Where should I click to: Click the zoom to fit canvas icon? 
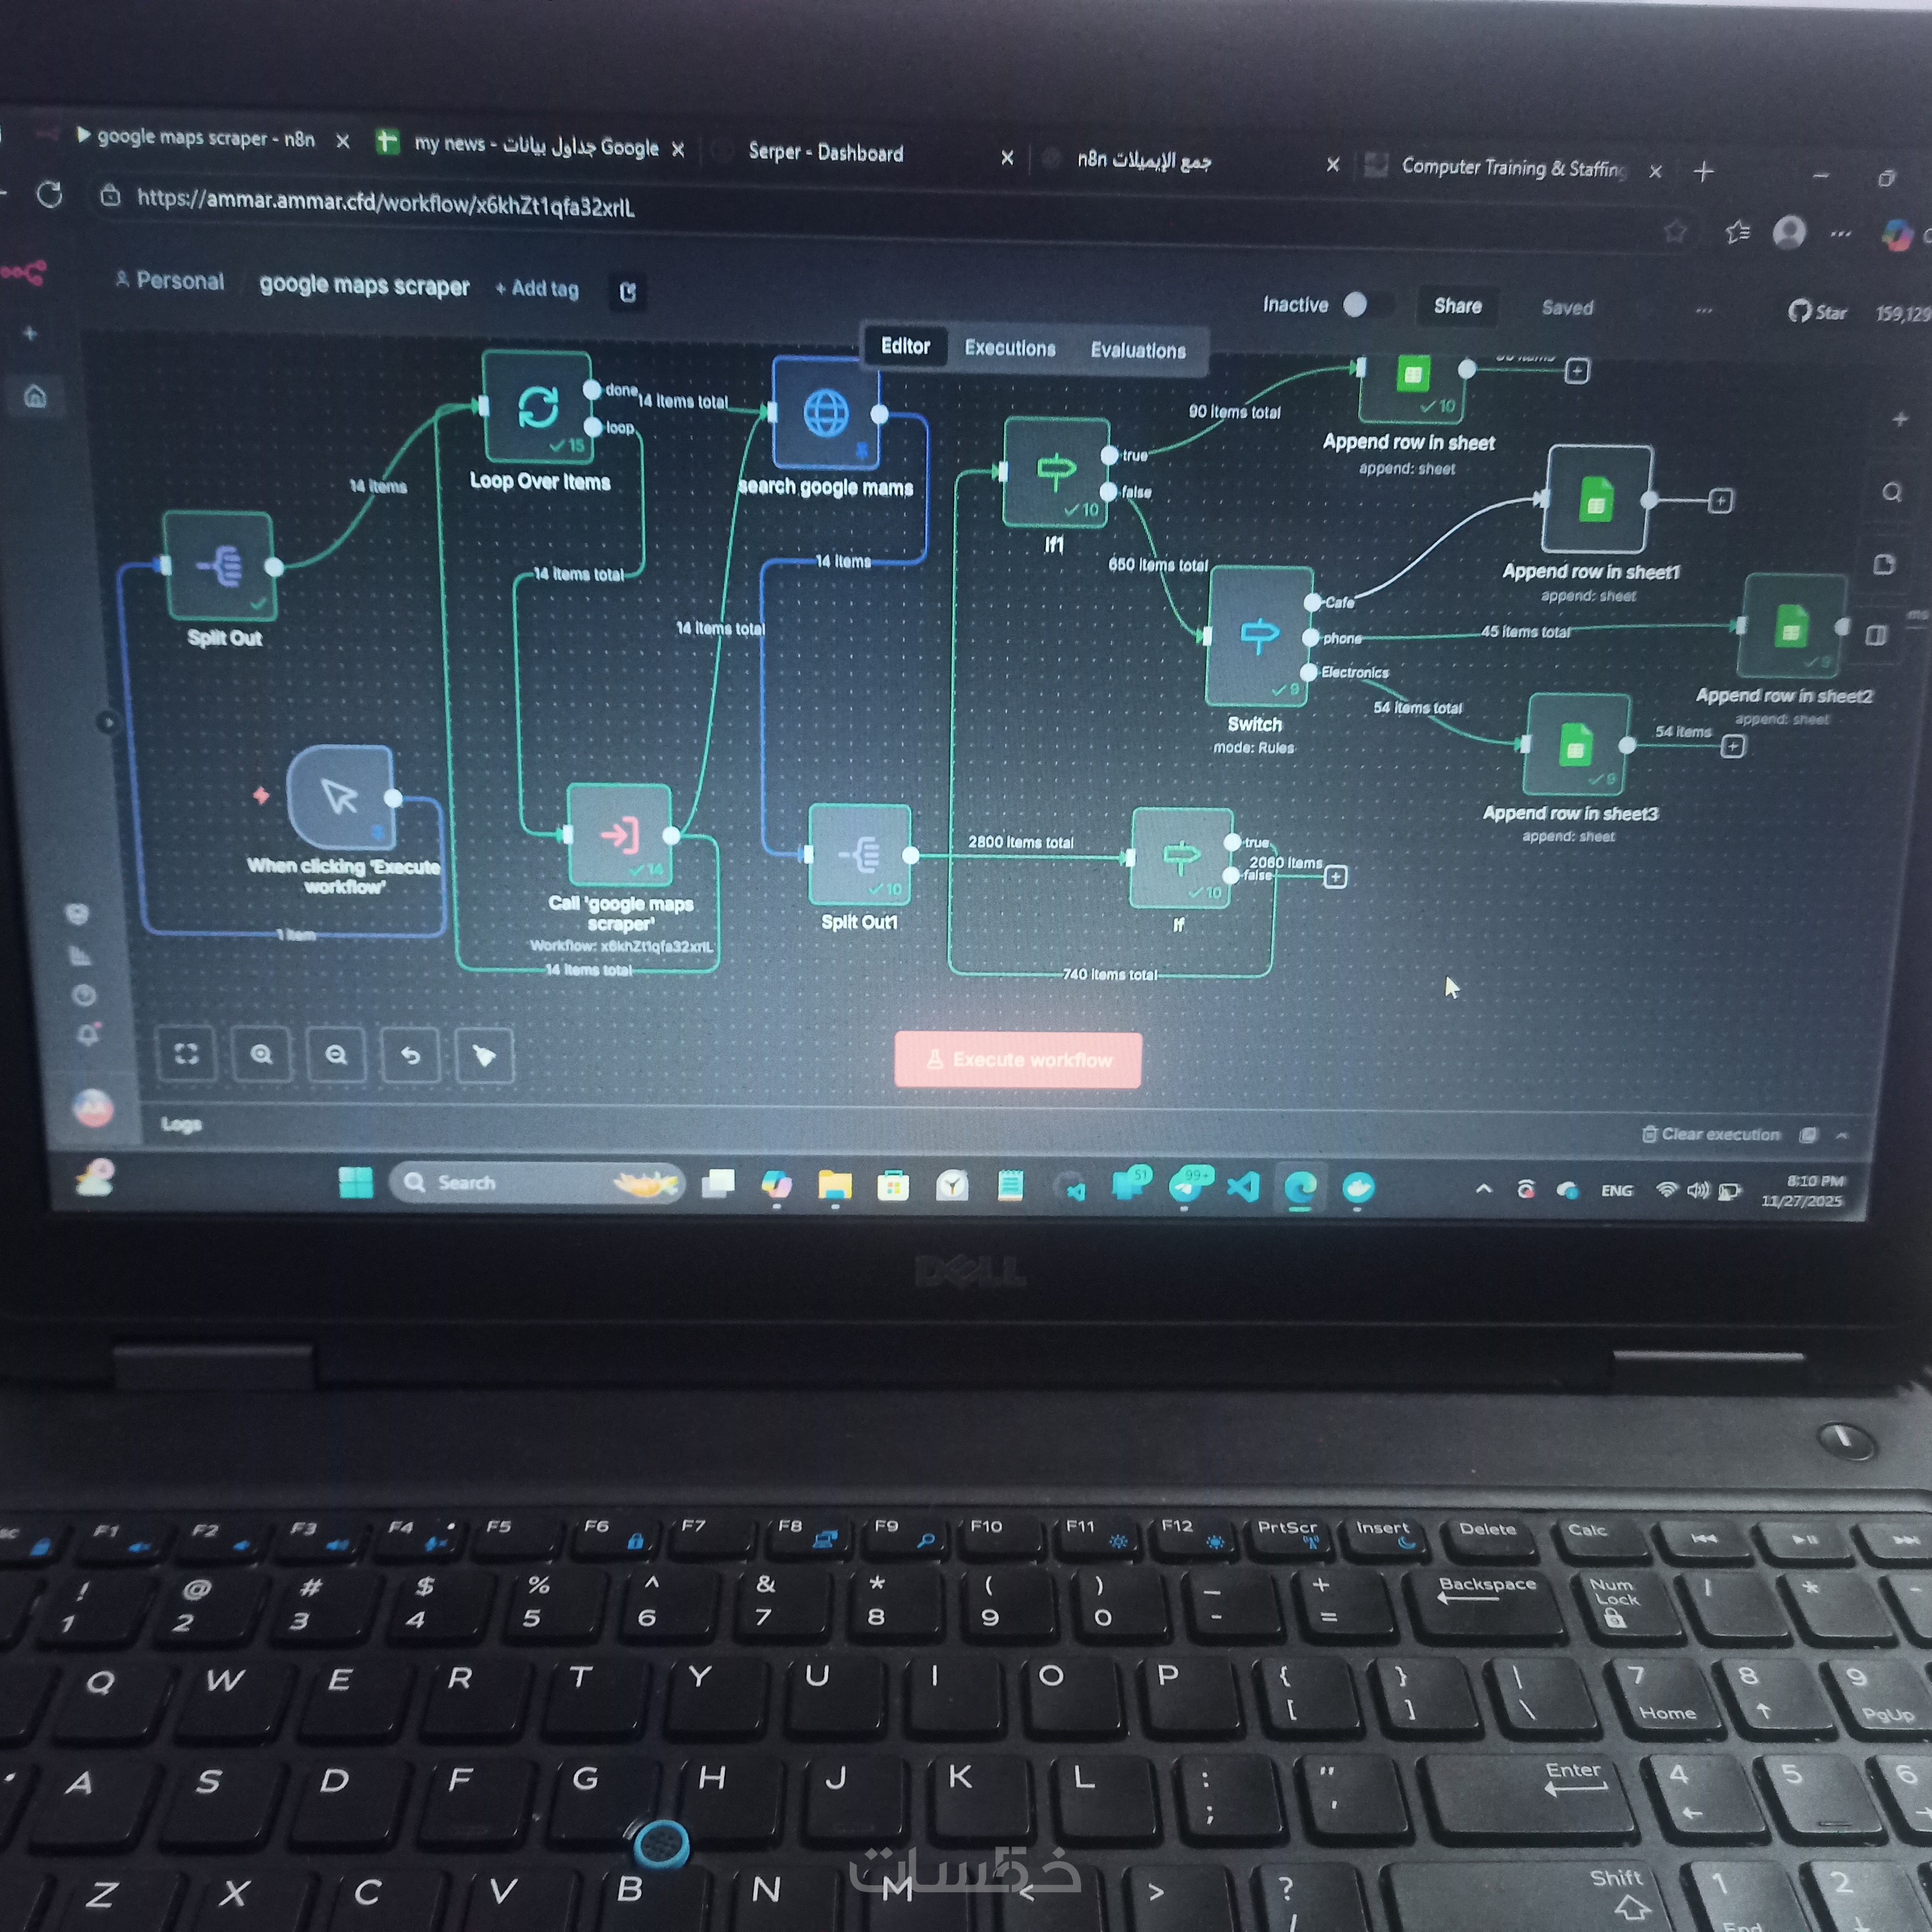(x=186, y=1054)
